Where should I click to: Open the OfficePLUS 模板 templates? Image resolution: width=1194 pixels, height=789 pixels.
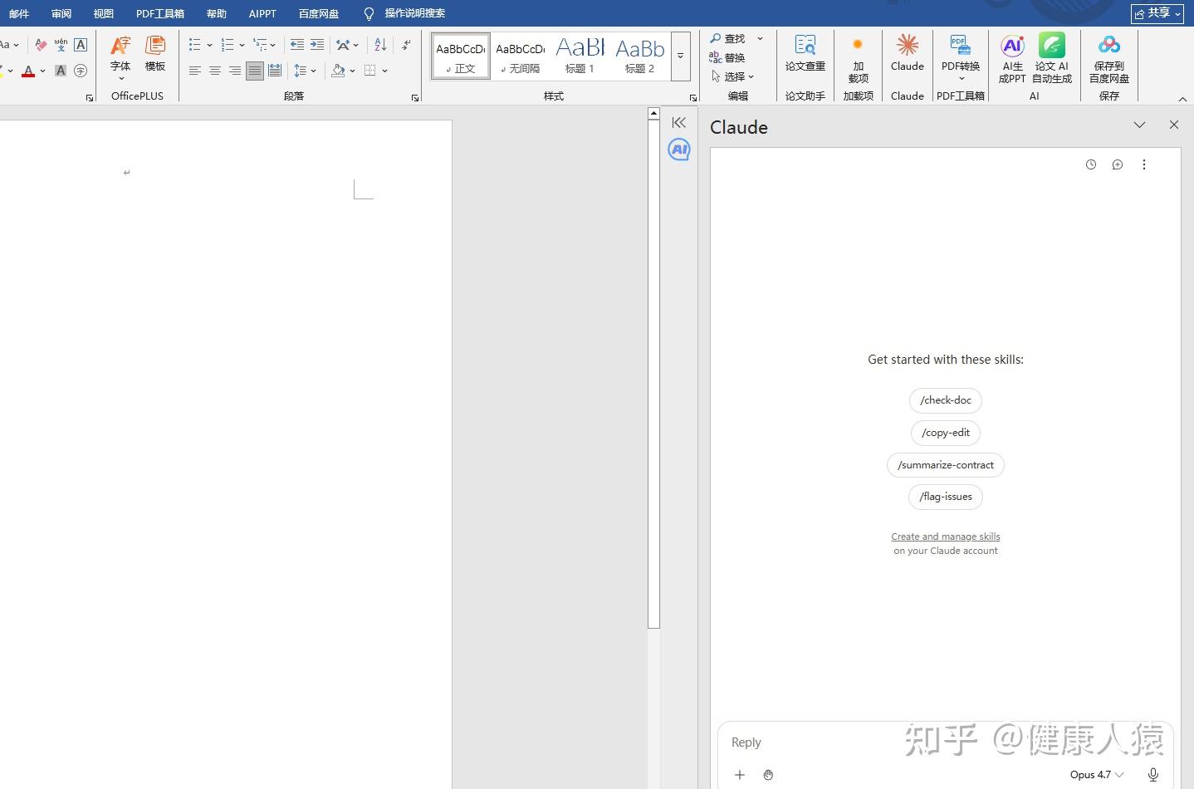155,54
